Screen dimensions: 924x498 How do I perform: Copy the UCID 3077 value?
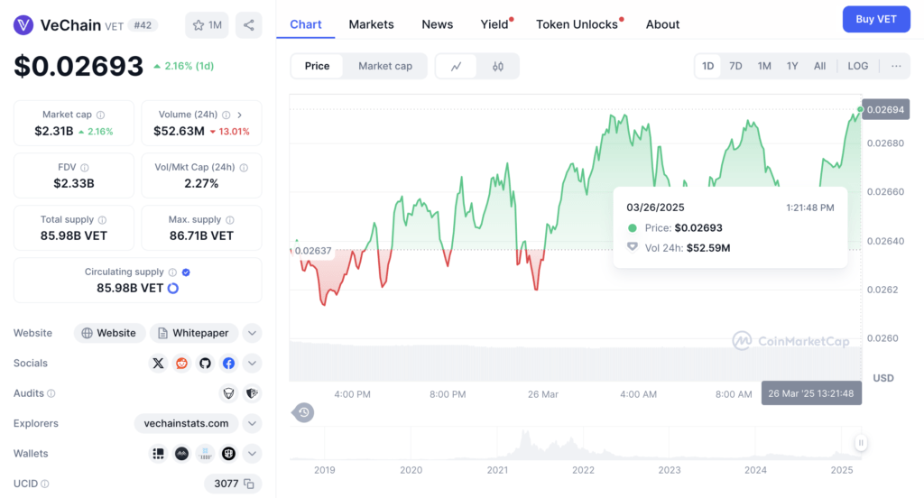(x=249, y=484)
